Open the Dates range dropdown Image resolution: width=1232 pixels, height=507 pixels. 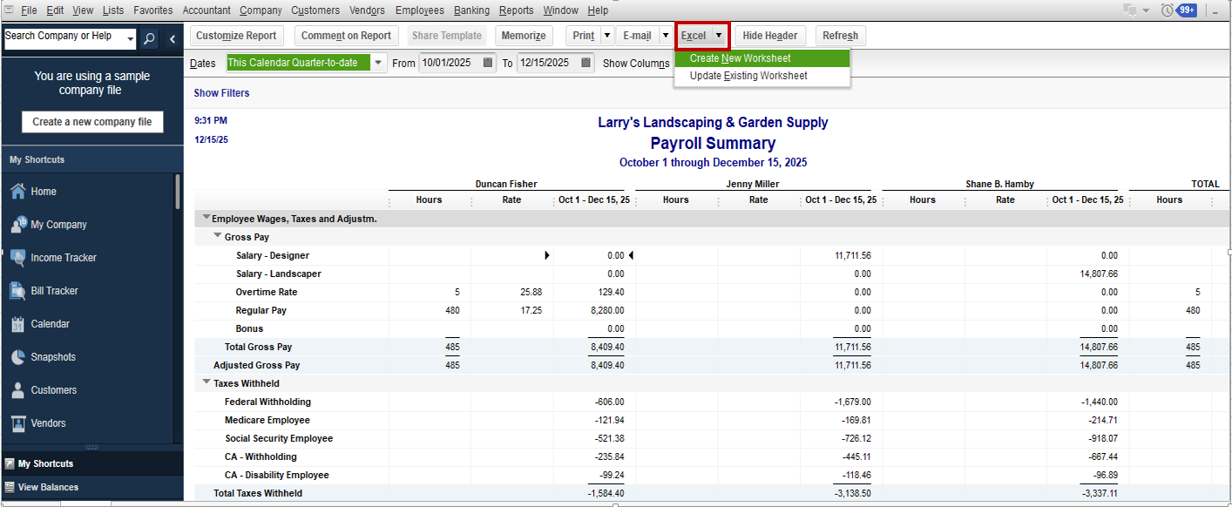[x=378, y=62]
